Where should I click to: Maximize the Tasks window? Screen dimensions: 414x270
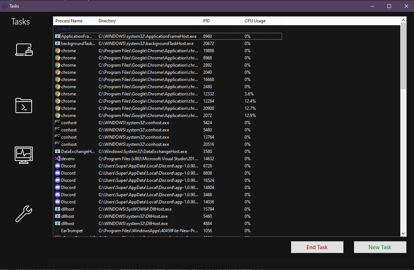point(389,6)
